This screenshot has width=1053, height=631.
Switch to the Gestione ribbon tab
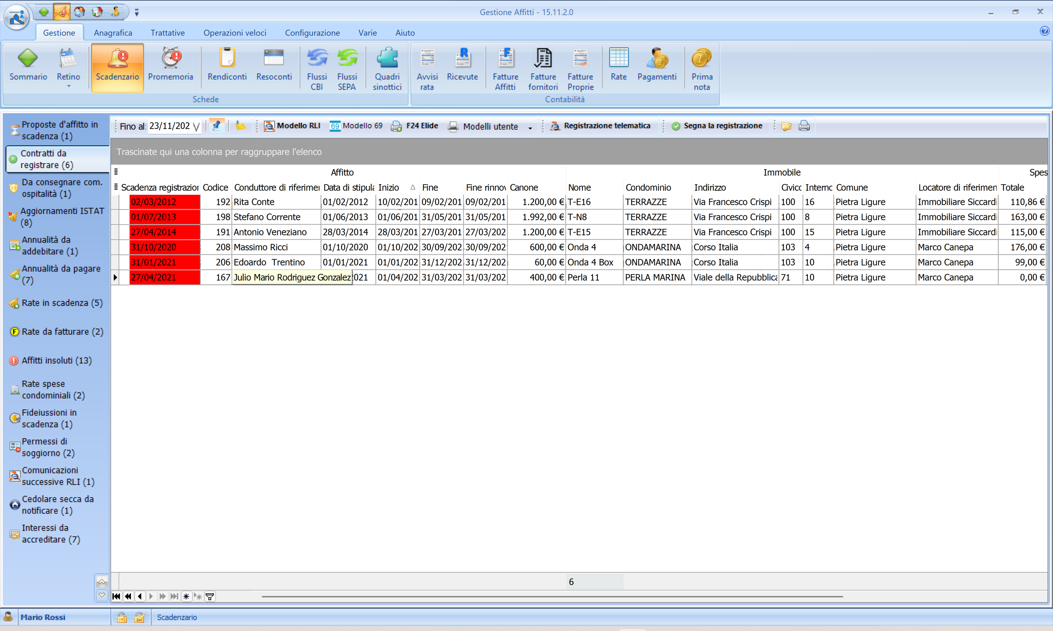[x=59, y=33]
